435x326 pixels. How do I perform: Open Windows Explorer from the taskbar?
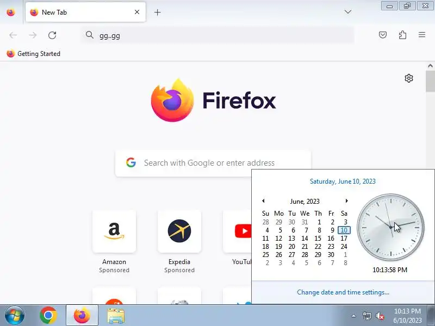[116, 316]
